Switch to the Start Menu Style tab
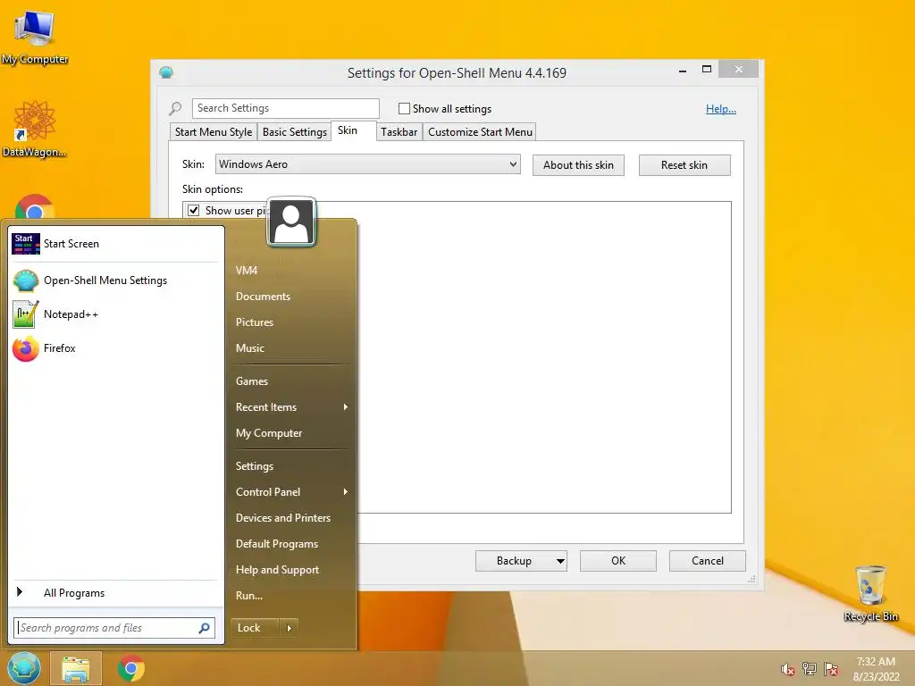The width and height of the screenshot is (915, 686). coord(214,132)
